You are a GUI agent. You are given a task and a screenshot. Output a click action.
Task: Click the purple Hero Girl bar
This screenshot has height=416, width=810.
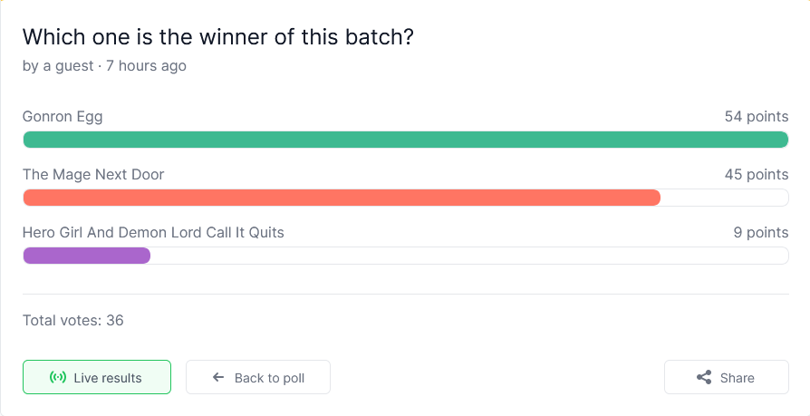87,256
